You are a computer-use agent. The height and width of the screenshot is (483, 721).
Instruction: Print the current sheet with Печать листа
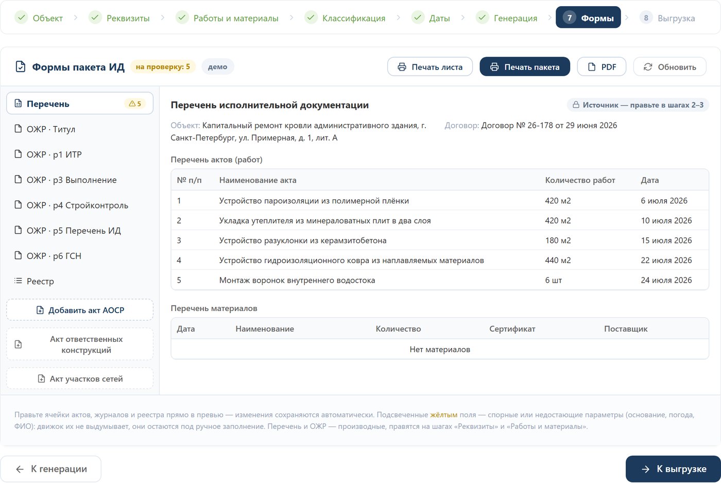point(430,67)
